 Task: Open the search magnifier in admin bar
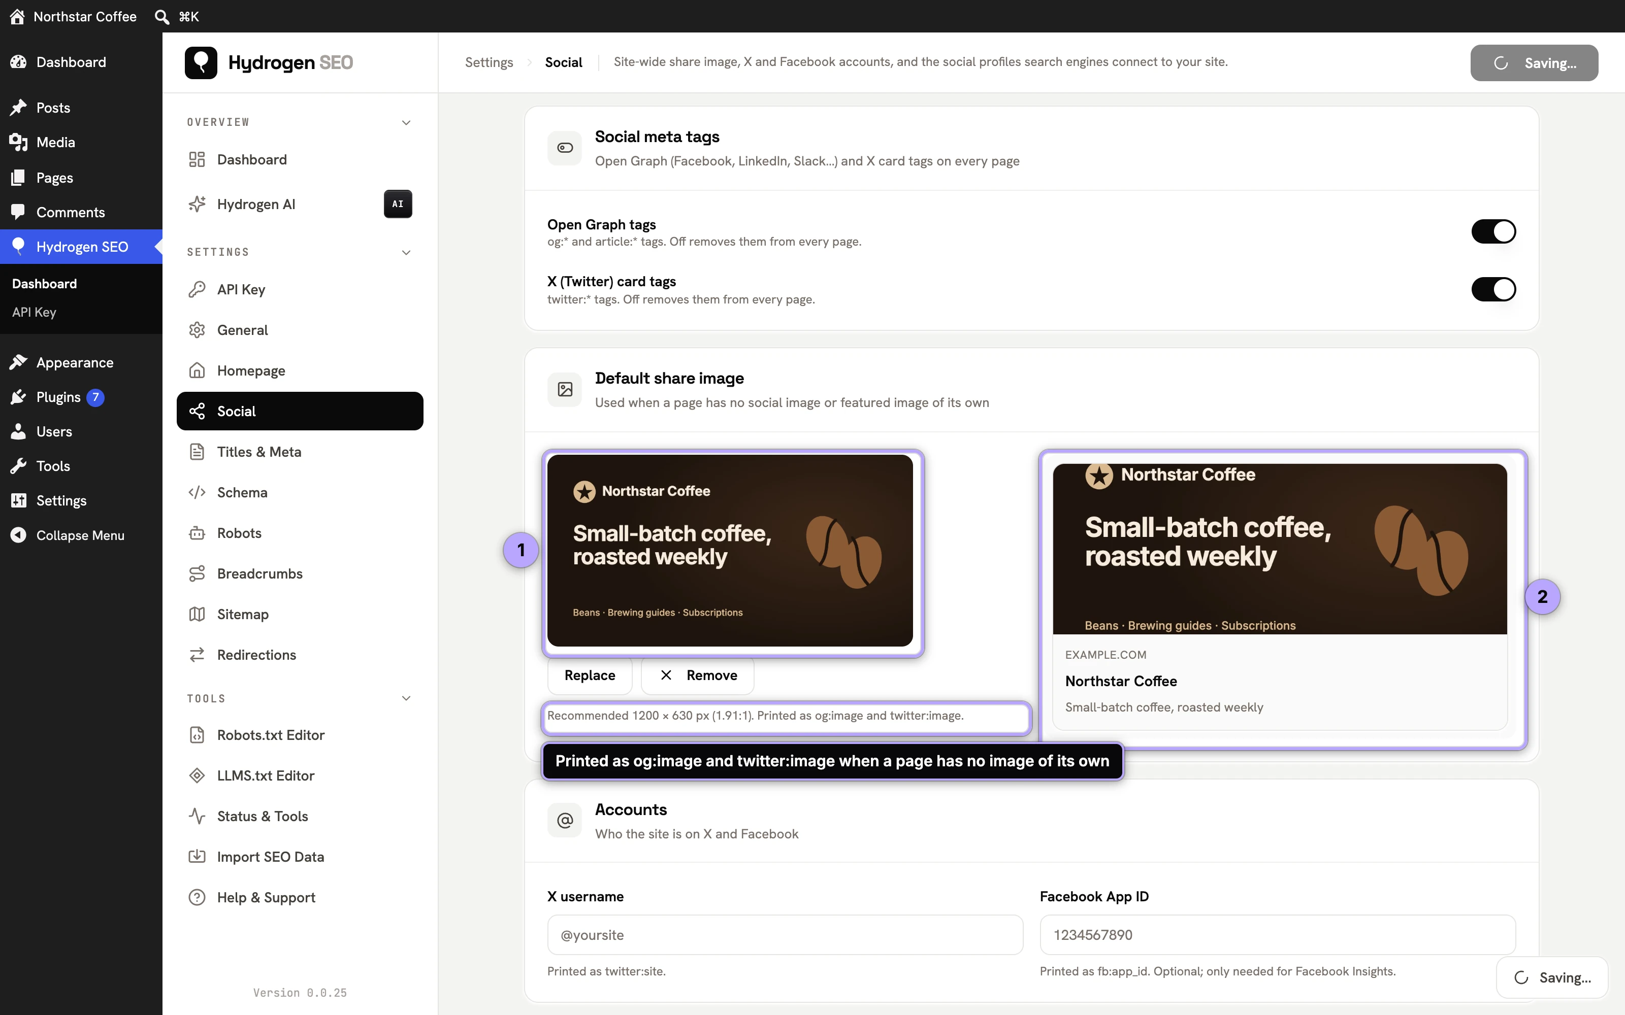pos(162,16)
